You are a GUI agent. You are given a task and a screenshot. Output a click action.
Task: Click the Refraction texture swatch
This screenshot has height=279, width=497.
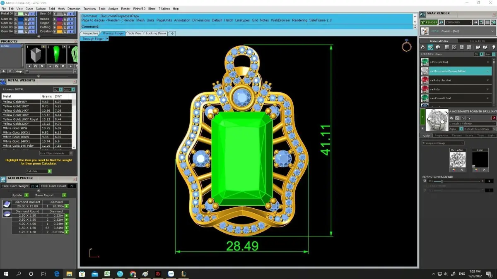point(458,160)
